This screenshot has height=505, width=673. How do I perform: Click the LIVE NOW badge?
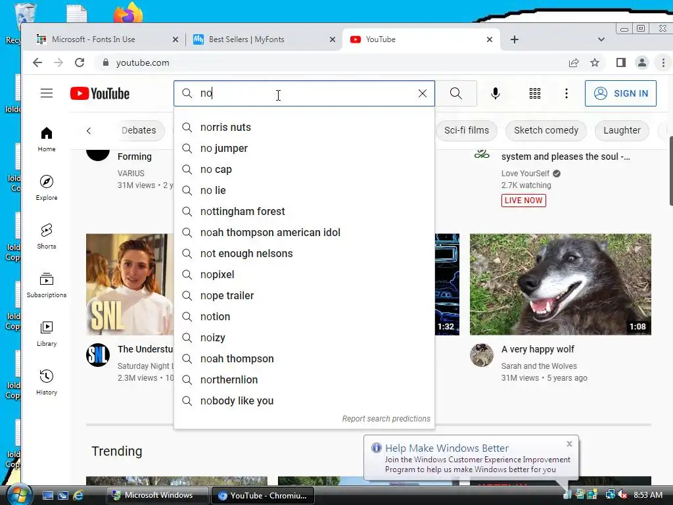click(x=524, y=201)
